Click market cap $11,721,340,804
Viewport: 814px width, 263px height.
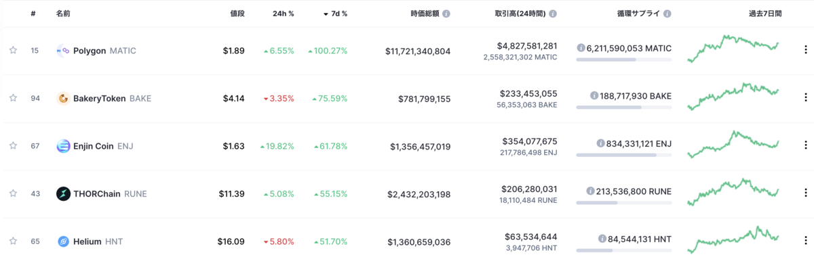pyautogui.click(x=418, y=51)
